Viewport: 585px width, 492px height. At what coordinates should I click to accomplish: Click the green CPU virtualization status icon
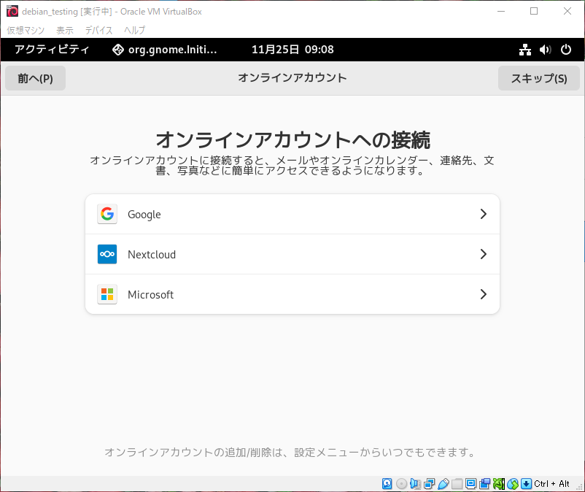[498, 484]
